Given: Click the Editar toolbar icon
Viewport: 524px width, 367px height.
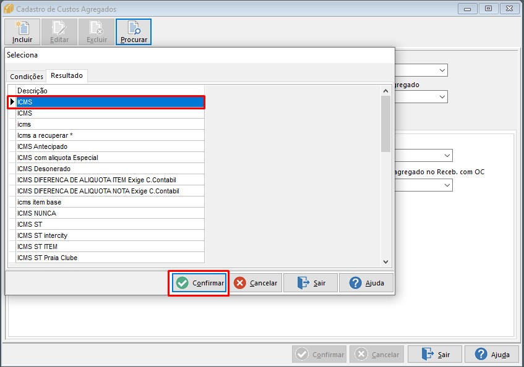Looking at the screenshot, I should click(x=59, y=27).
